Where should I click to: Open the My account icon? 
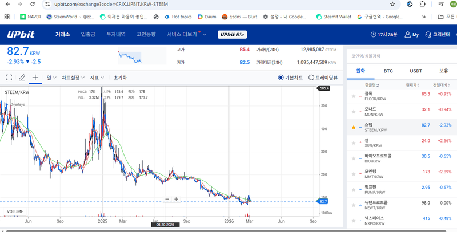[x=411, y=35]
